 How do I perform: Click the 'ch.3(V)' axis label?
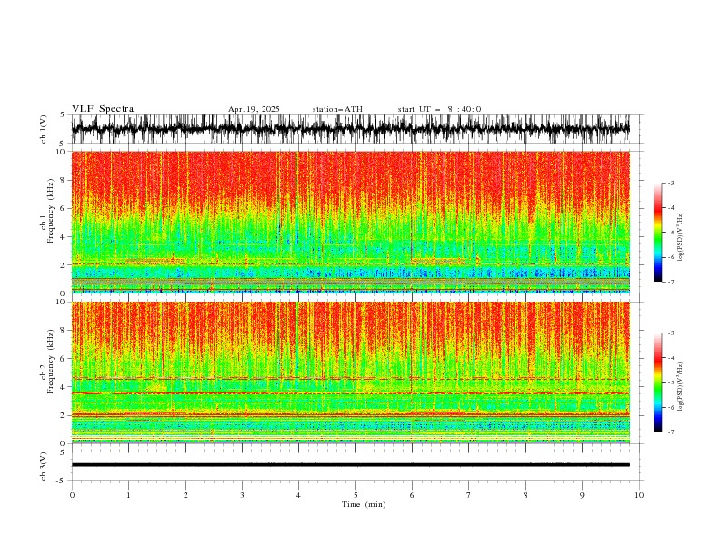coord(44,466)
